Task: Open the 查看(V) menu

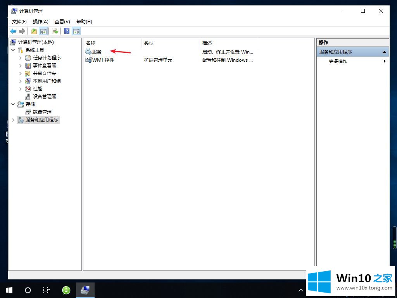Action: coord(62,22)
